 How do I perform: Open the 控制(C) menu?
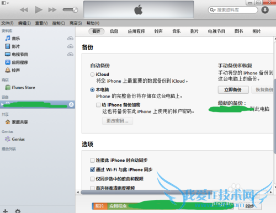tap(59, 23)
